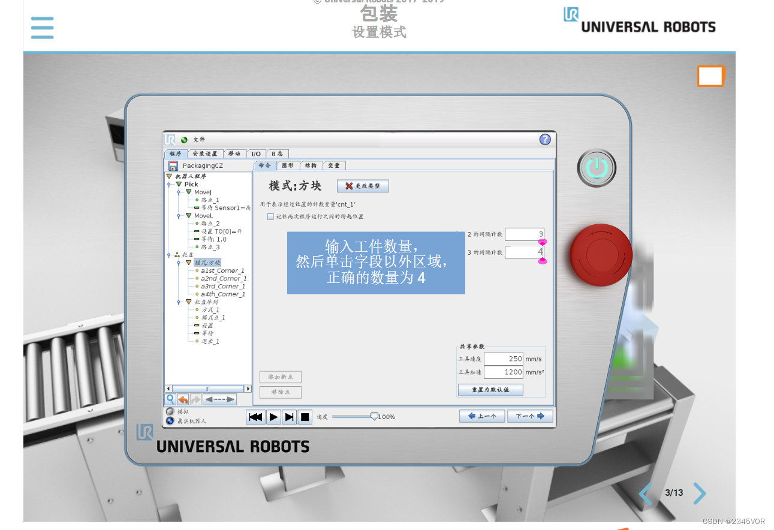Select 路点_1 in the program tree
774x530 pixels.
[x=210, y=200]
